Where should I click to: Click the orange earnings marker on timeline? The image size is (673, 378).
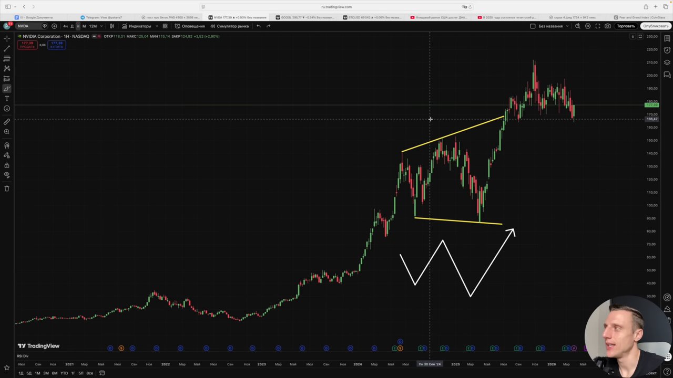121,348
